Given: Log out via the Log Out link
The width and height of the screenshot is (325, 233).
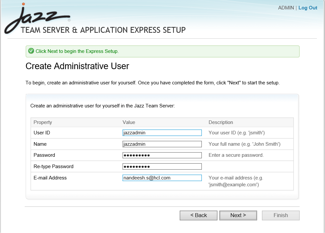Looking at the screenshot, I should 308,8.
